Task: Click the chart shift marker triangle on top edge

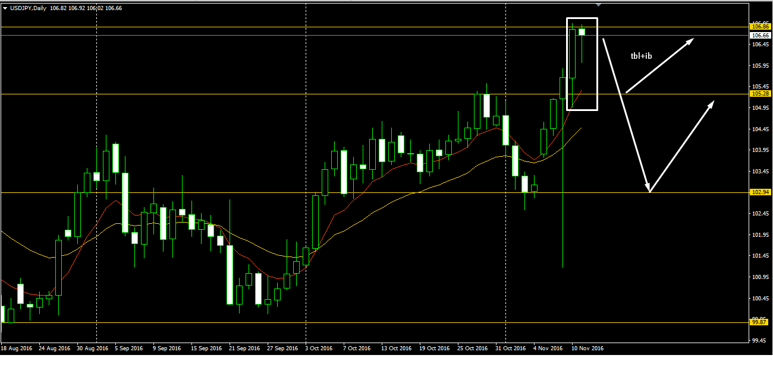Action: 599,6
